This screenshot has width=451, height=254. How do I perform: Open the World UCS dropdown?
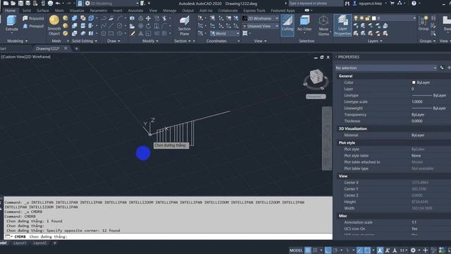[x=224, y=33]
